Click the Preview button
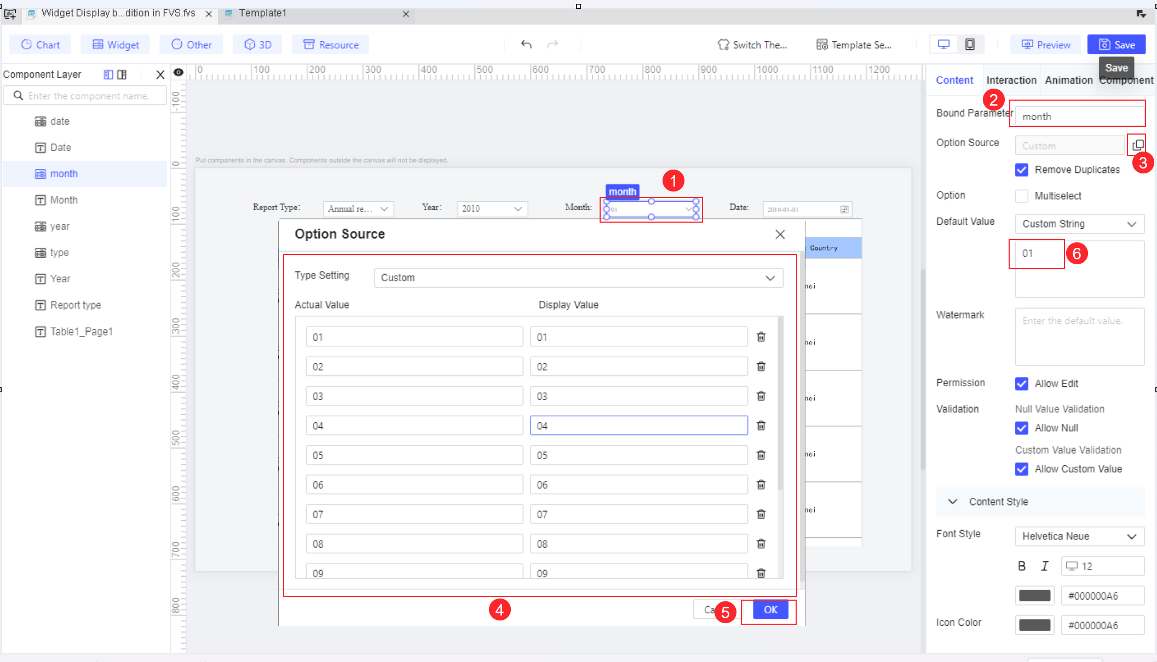 click(1046, 44)
